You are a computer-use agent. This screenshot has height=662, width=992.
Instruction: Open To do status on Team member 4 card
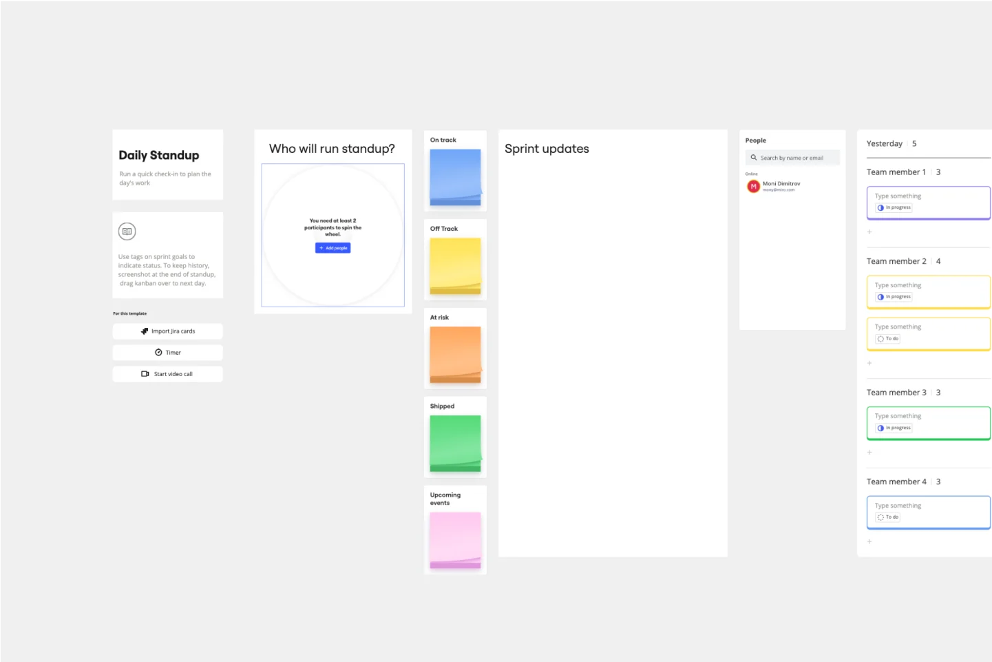point(888,517)
